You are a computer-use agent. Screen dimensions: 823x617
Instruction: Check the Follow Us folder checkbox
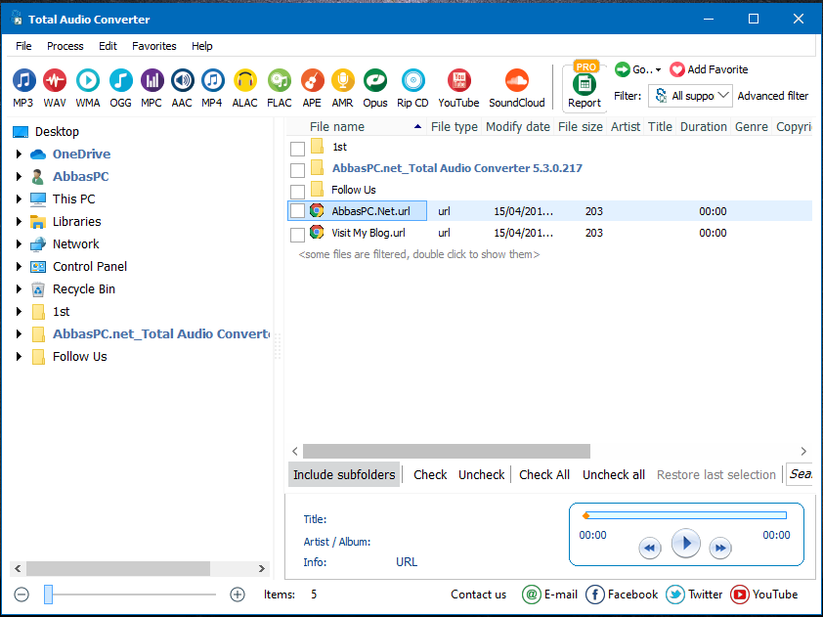297,192
